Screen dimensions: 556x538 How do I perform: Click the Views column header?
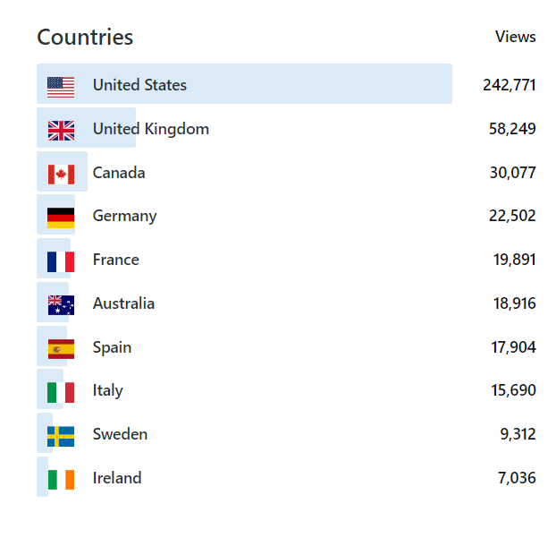click(515, 37)
